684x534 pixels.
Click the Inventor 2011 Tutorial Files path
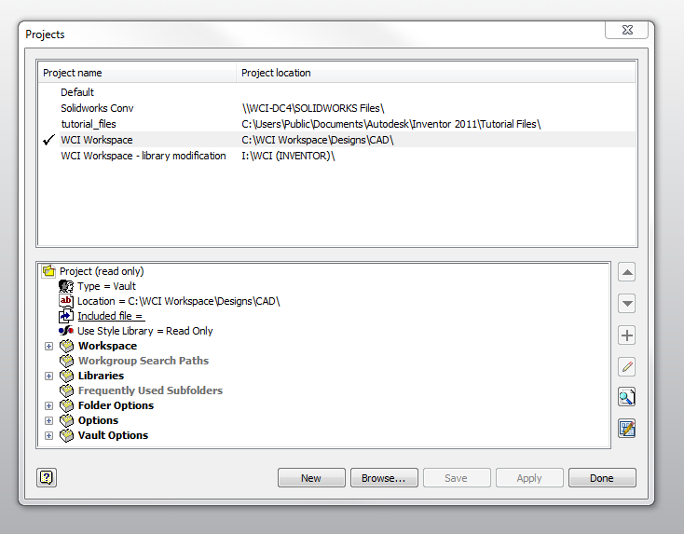391,124
